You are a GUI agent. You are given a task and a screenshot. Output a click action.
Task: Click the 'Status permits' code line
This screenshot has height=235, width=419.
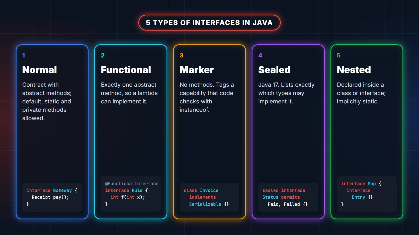(x=281, y=197)
